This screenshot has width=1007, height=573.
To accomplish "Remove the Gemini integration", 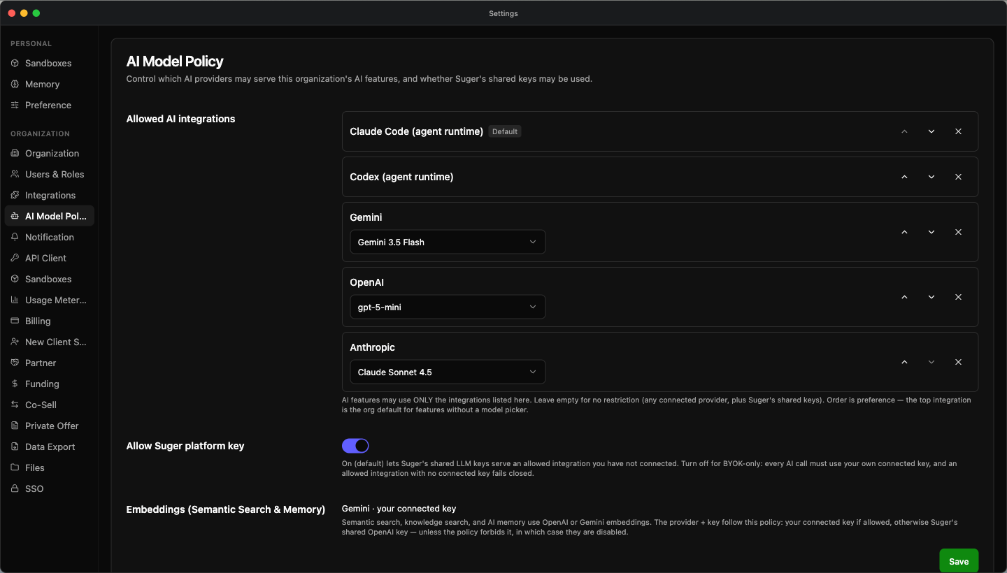I will [x=958, y=232].
